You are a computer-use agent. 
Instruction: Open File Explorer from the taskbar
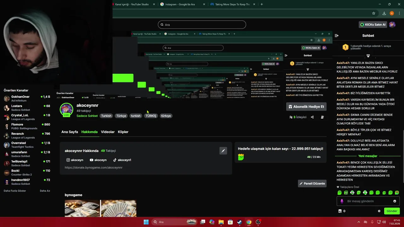(221, 222)
